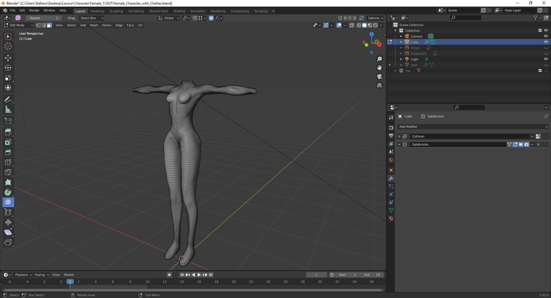Image resolution: width=551 pixels, height=298 pixels.
Task: Select the Loop Cut tool
Action: [x=8, y=162]
